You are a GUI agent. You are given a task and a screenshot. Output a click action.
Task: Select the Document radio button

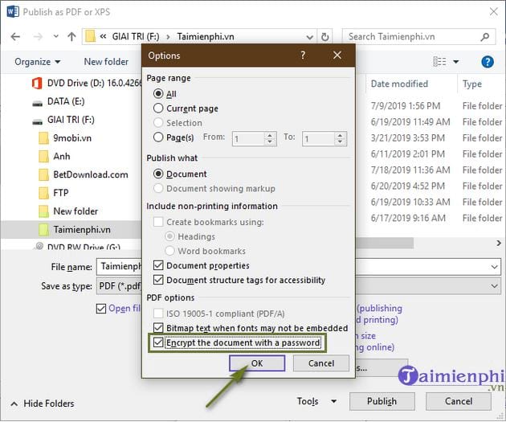pos(158,174)
